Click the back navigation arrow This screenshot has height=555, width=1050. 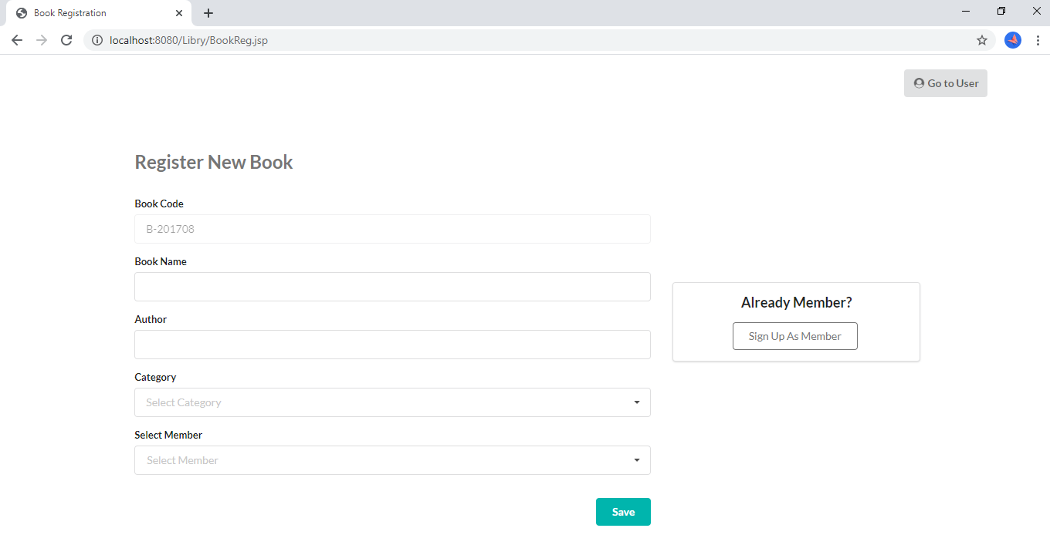point(17,40)
